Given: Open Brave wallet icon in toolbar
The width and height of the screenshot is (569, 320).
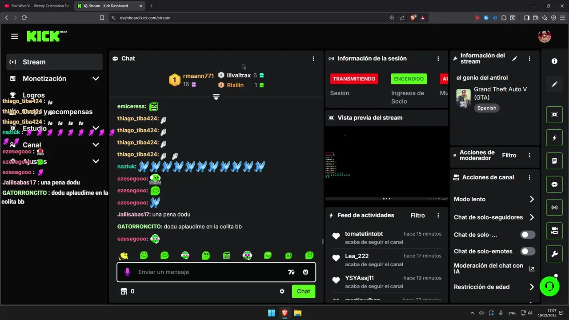Looking at the screenshot, I should [x=536, y=18].
